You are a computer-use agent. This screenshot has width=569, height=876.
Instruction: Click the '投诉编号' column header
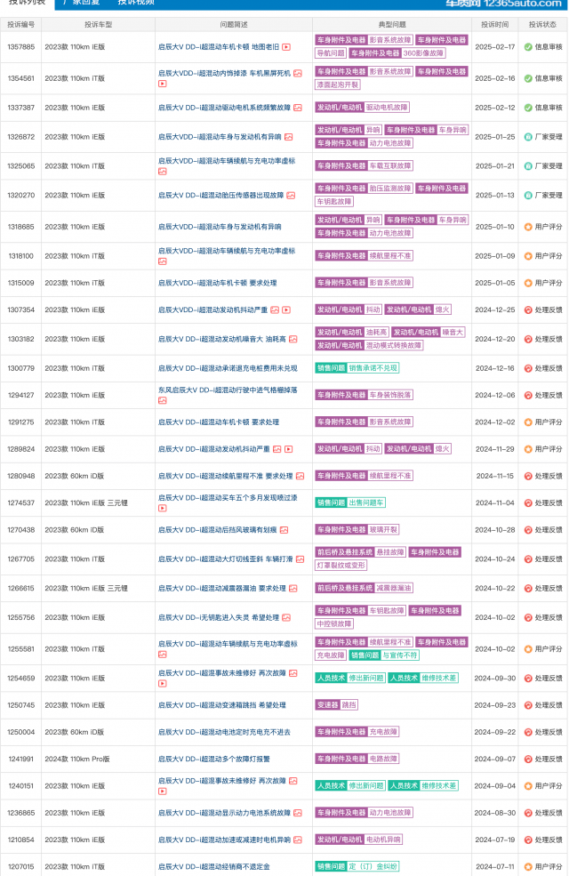click(21, 25)
